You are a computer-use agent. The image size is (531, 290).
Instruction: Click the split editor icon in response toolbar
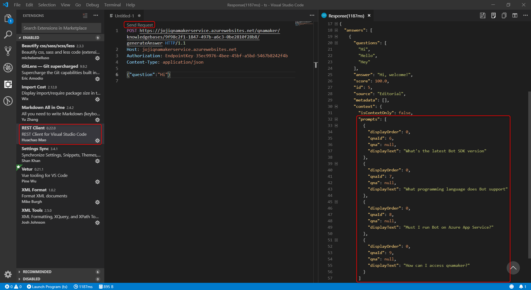click(x=515, y=16)
